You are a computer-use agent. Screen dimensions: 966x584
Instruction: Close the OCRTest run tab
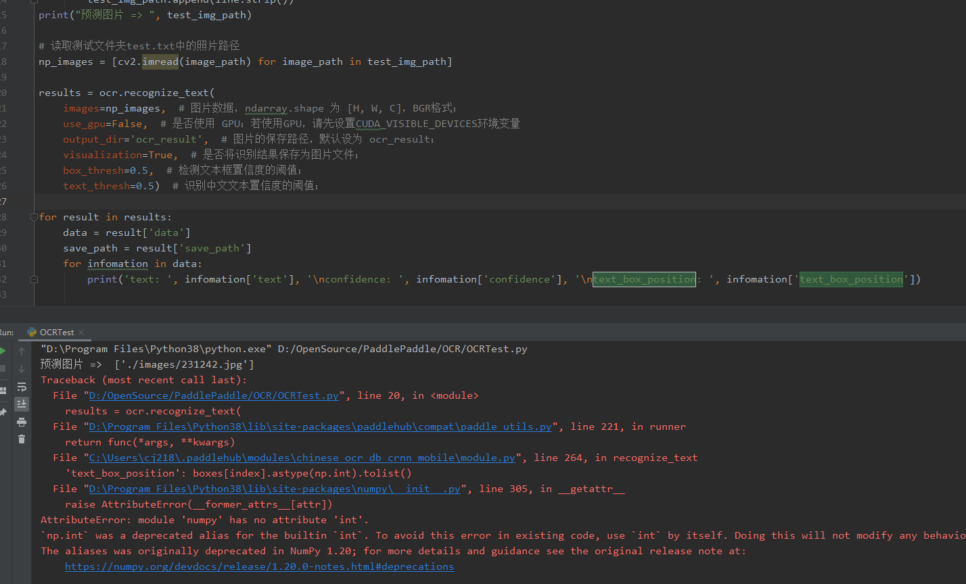81,332
